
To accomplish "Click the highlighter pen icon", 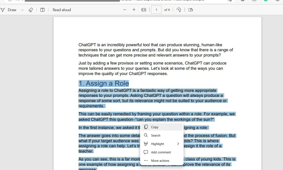I will point(146,144).
